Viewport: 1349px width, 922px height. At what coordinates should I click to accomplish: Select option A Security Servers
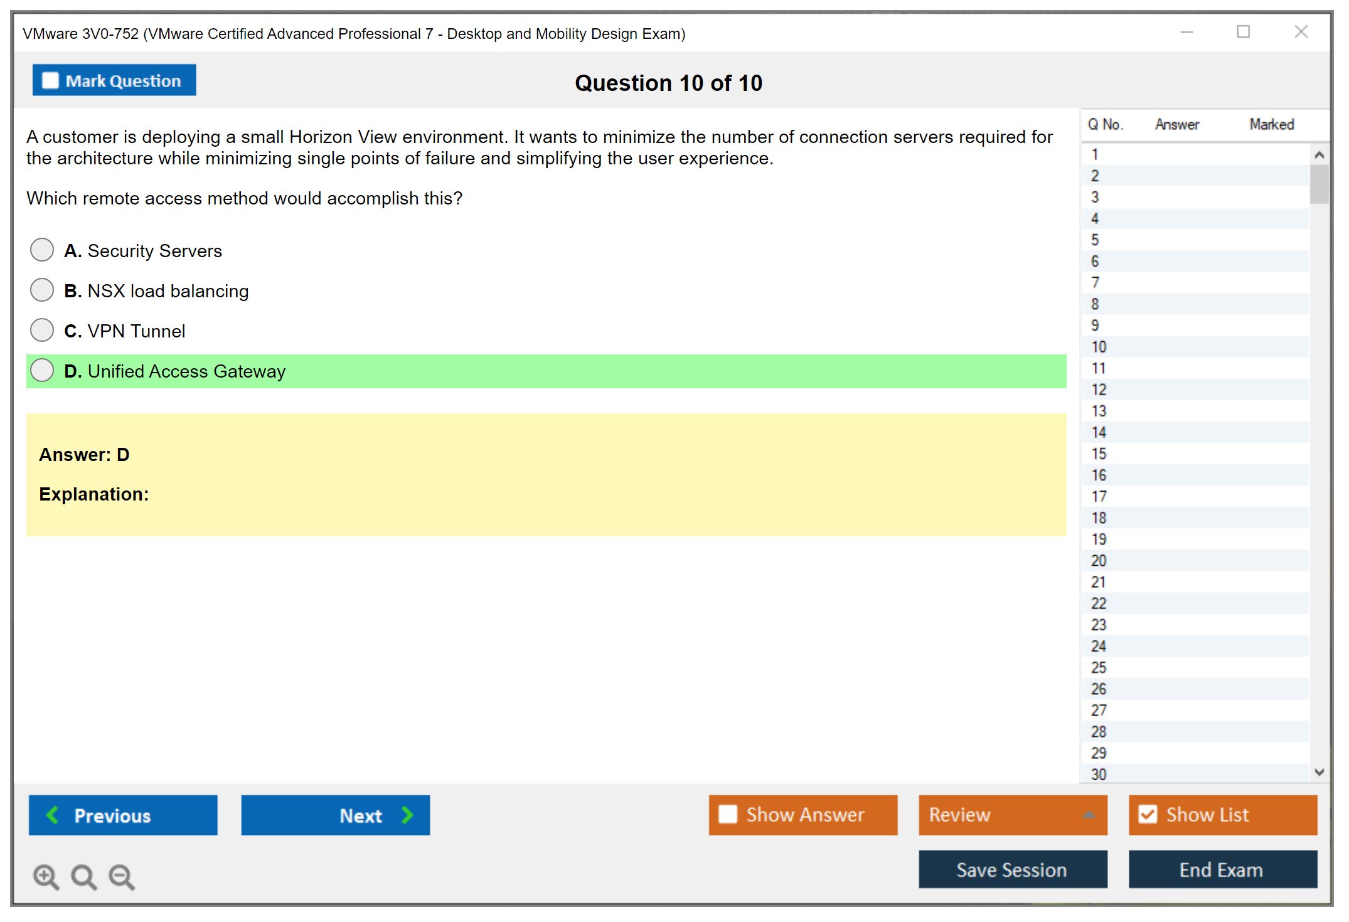(42, 250)
